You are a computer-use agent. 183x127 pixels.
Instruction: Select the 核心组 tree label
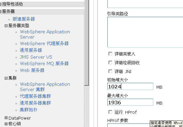15,124
